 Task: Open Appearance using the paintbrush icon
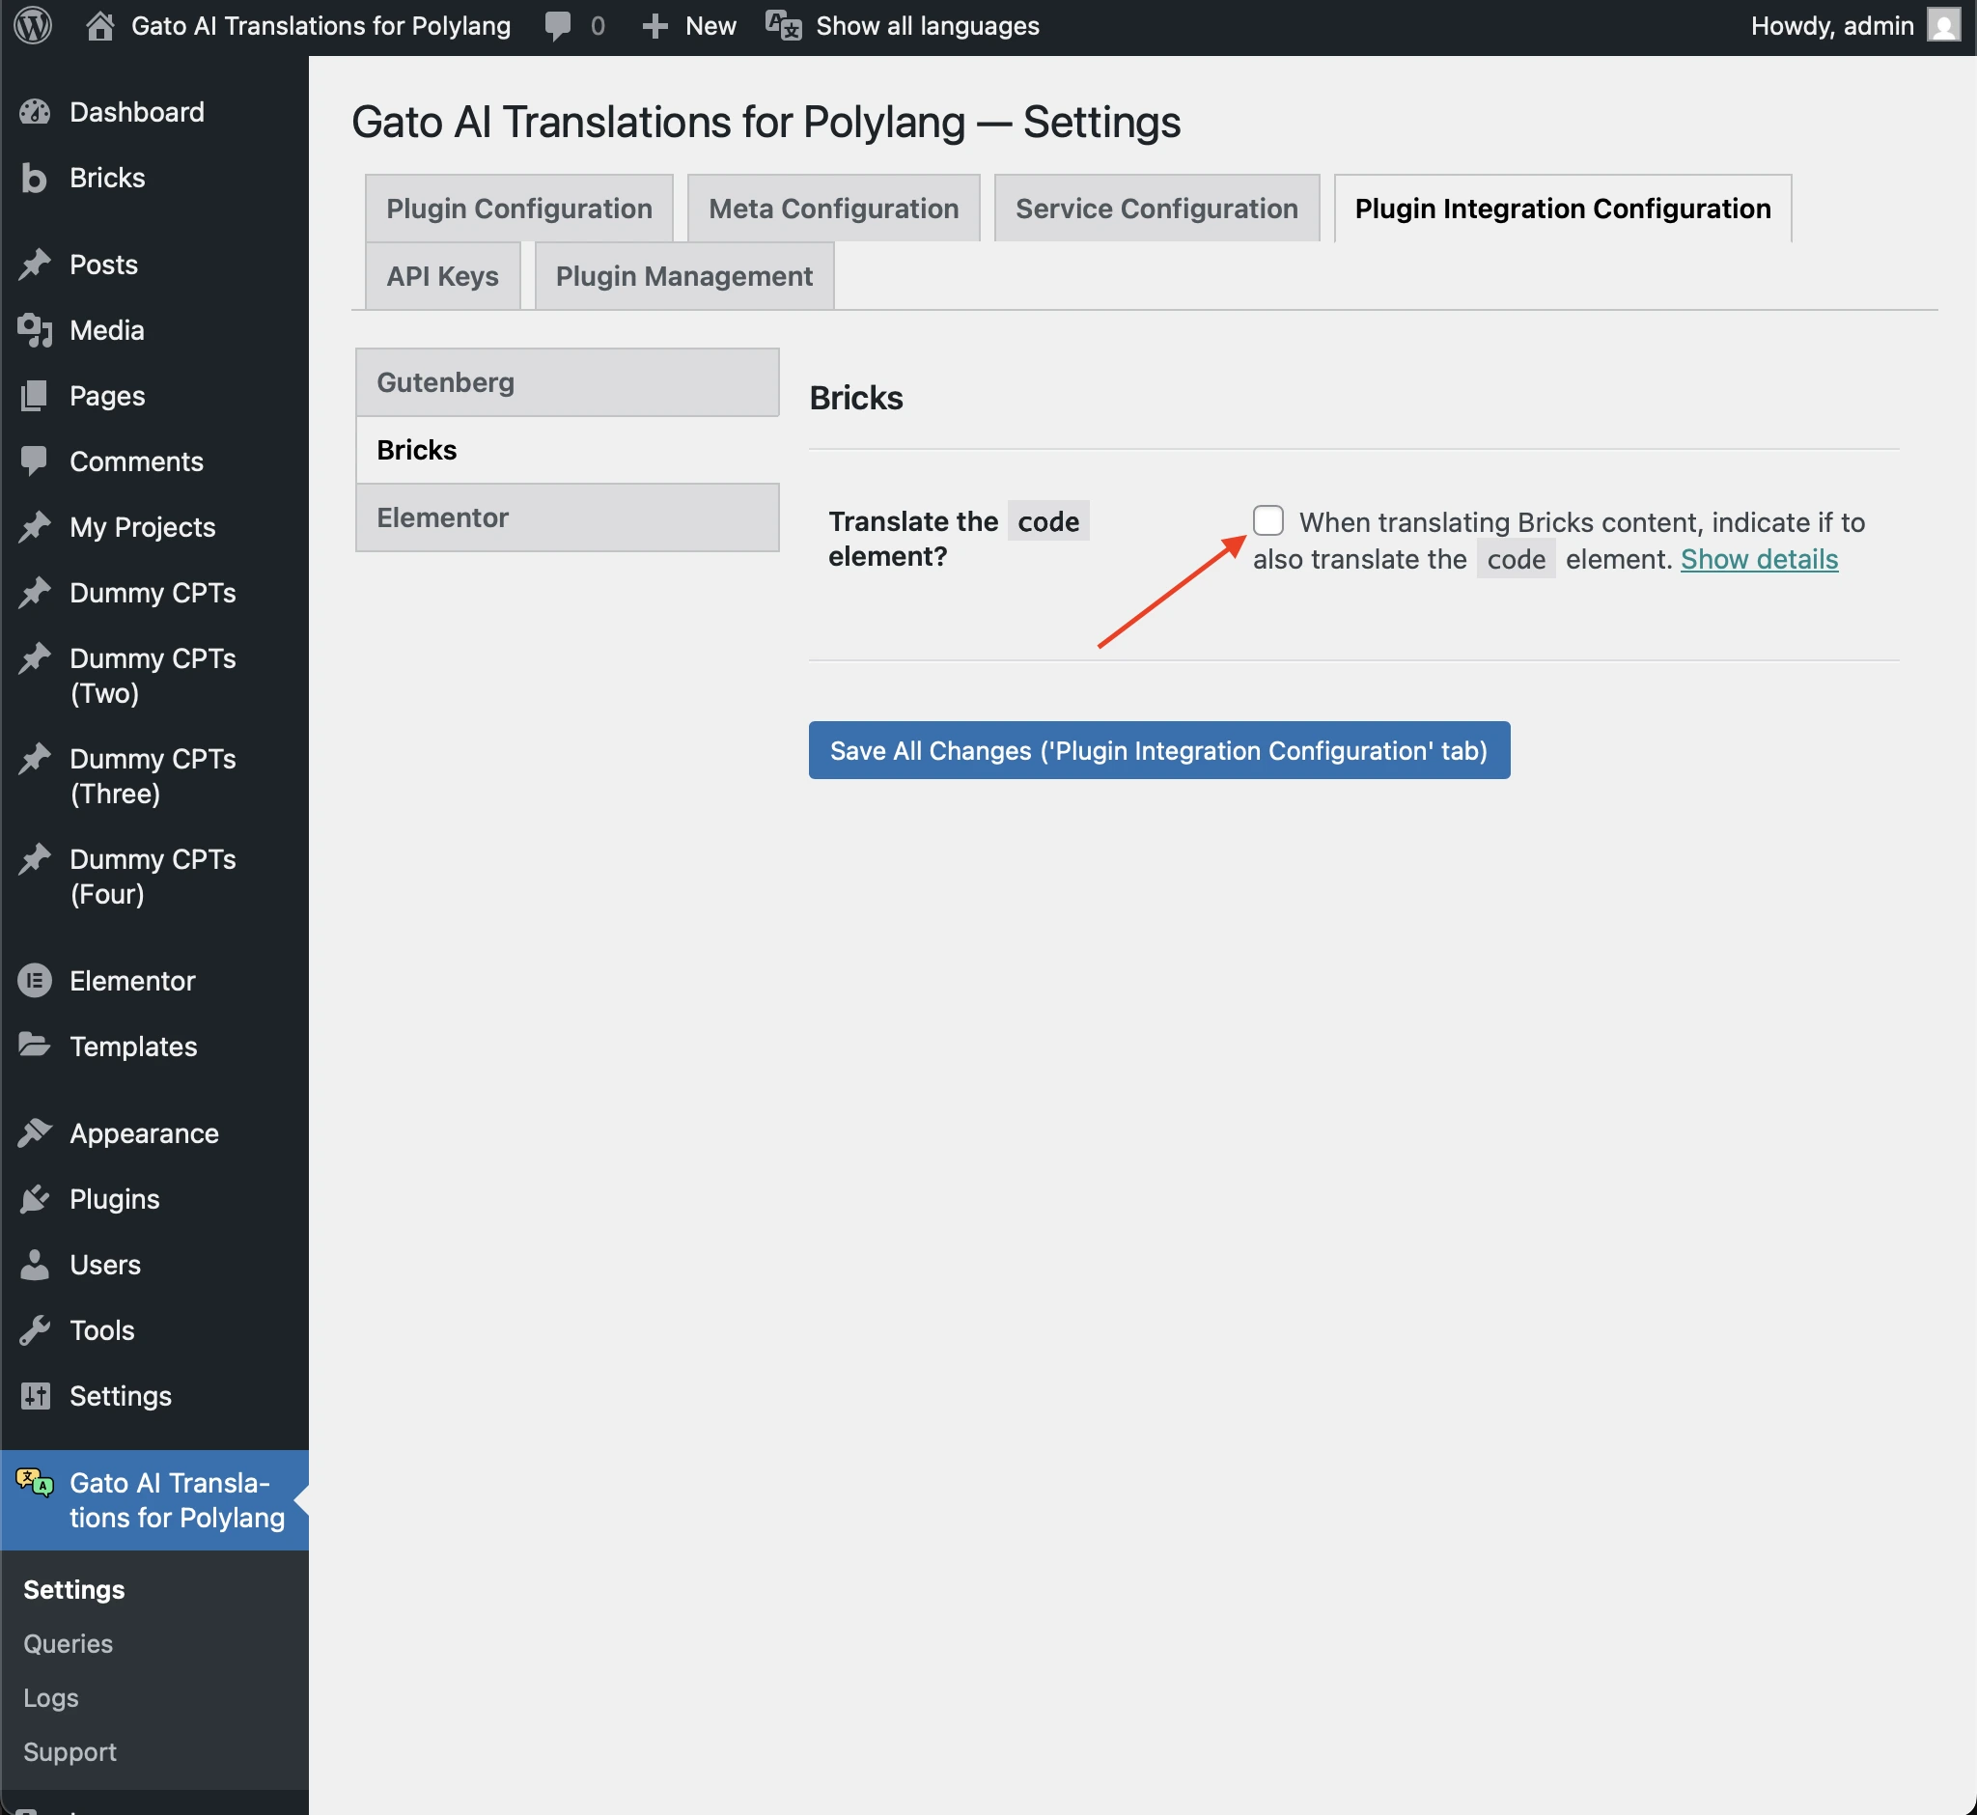click(34, 1132)
